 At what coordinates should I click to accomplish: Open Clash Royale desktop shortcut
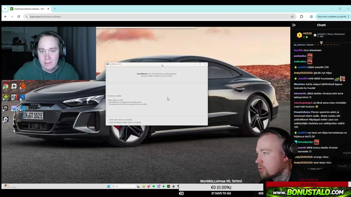pyautogui.click(x=14, y=98)
